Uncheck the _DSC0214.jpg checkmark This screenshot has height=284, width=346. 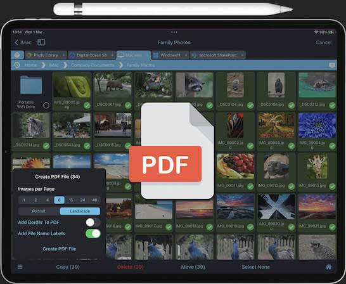click(x=46, y=146)
